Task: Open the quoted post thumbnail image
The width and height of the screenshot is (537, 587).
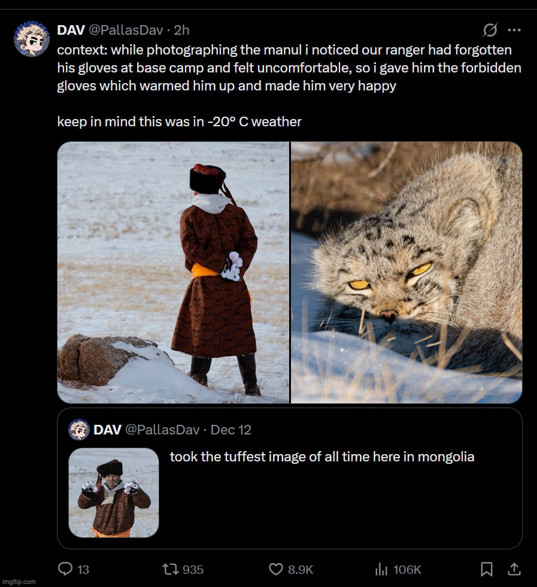Action: [x=114, y=492]
